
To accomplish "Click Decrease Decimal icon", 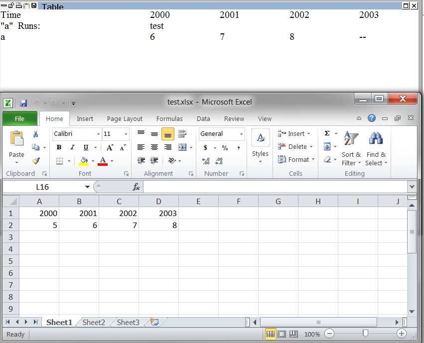I will pos(219,161).
